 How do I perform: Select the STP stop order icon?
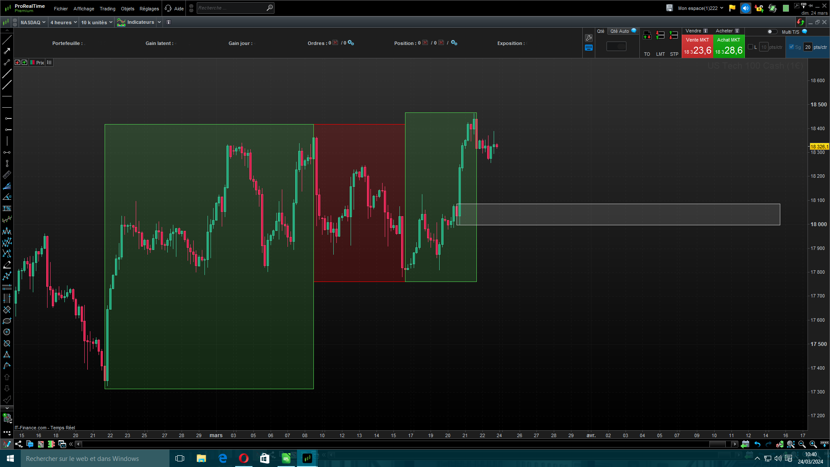[x=674, y=35]
